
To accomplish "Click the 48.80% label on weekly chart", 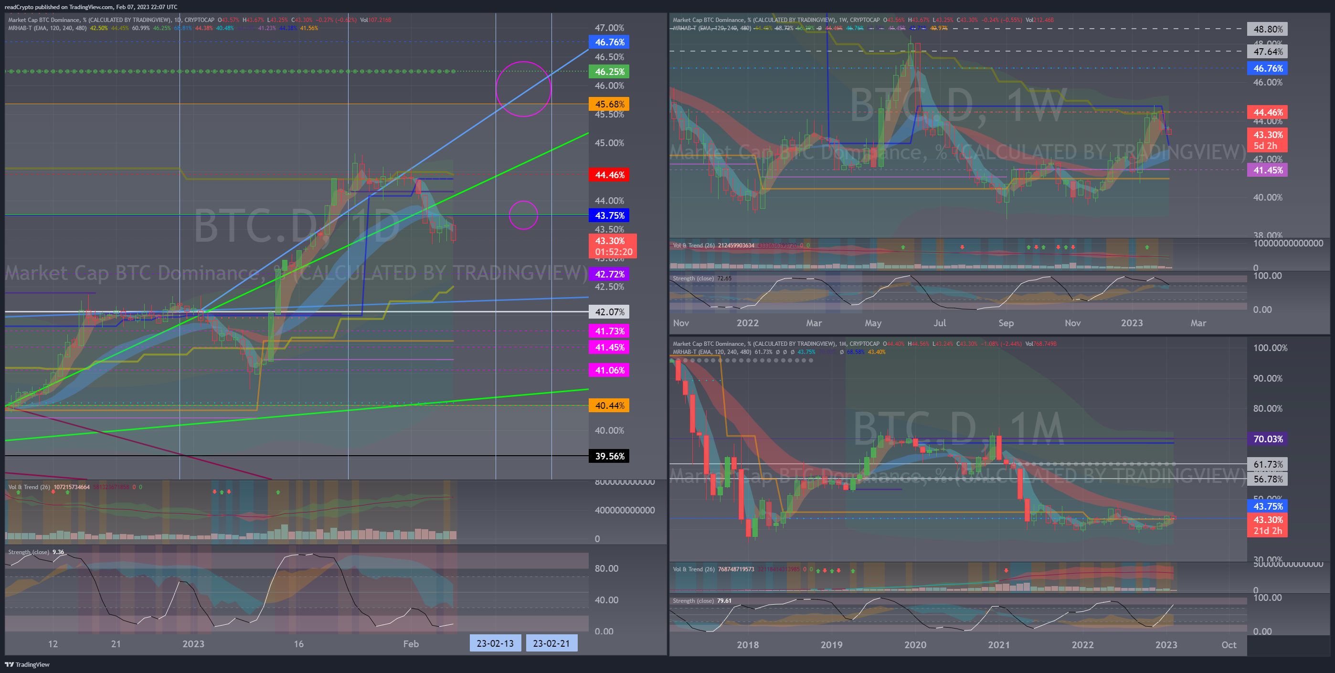I will 1268,29.
